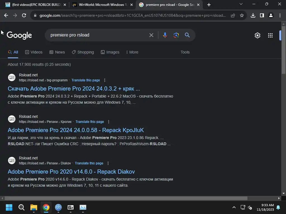
Task: Switch to Images results
Action: click(110, 52)
